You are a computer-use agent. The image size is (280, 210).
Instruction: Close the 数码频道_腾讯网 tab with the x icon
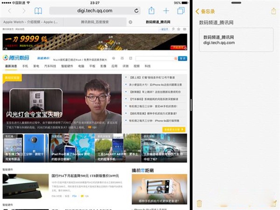131,22
